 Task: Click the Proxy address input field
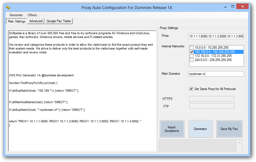click(x=216, y=36)
